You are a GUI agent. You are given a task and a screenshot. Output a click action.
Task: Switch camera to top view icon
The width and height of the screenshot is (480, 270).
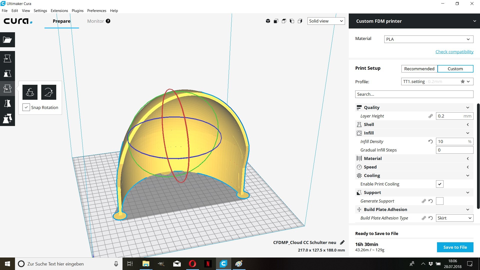coord(284,21)
